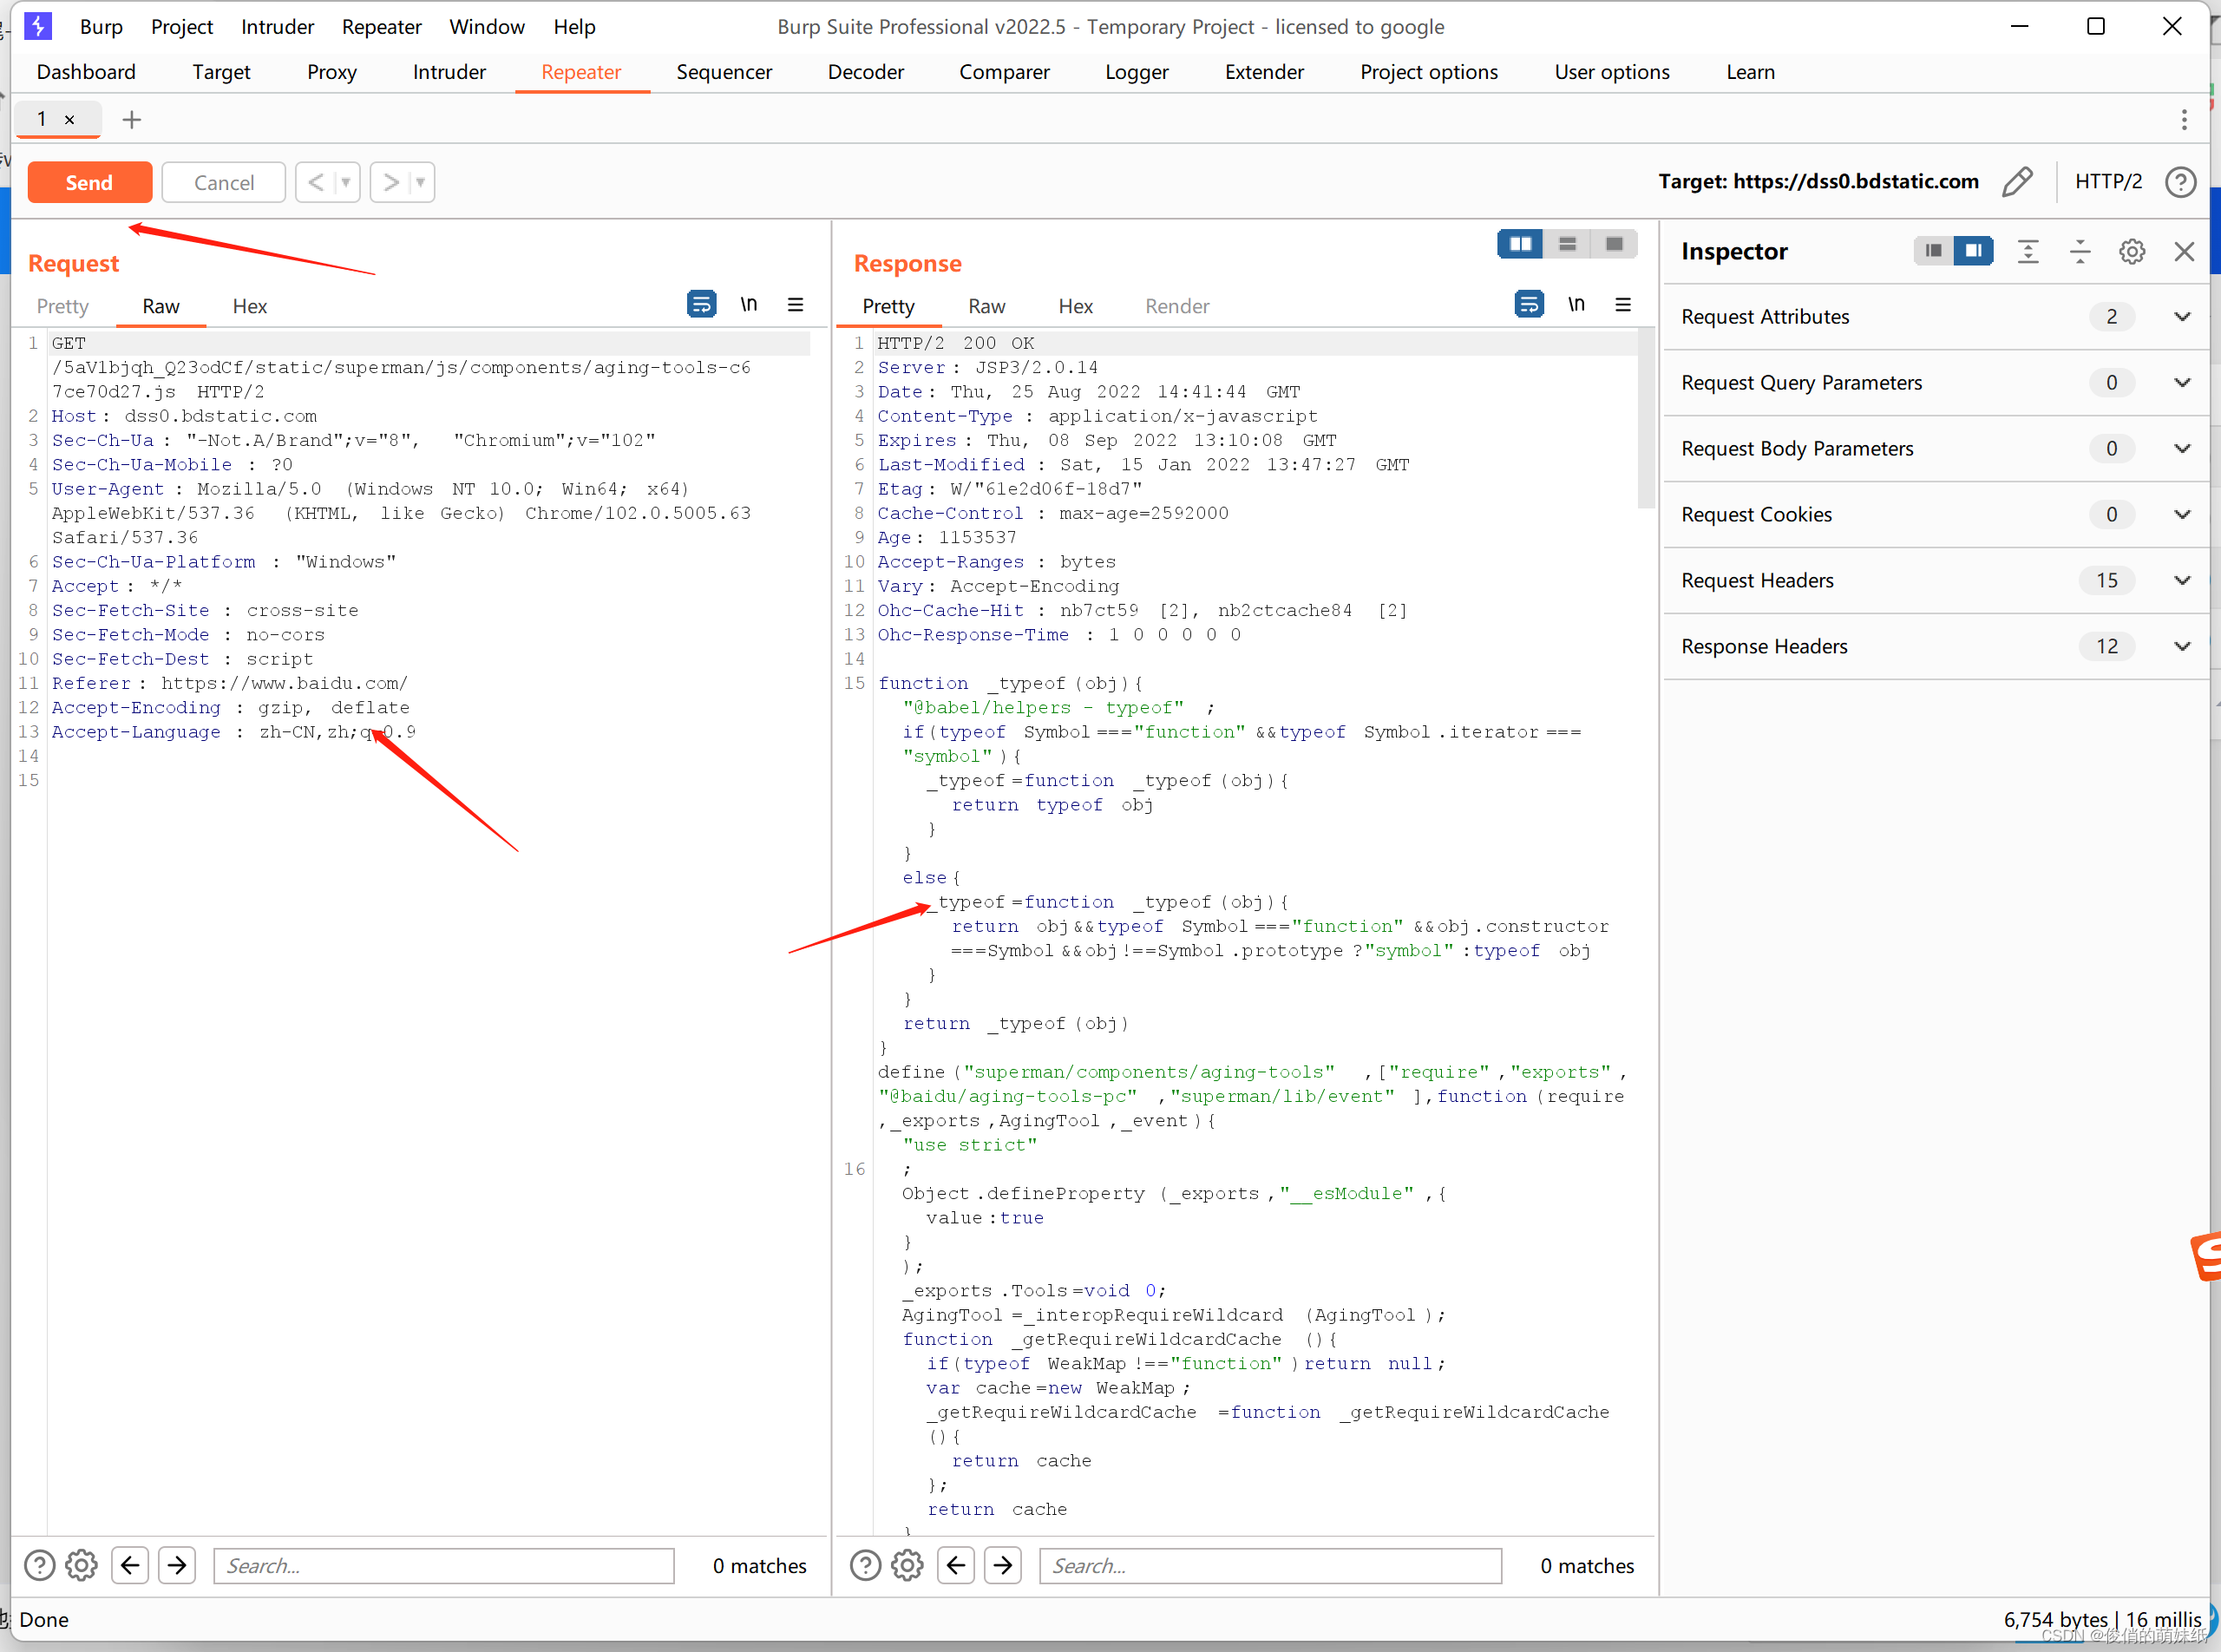Click the Repeater help question icon
Viewport: 2221px width, 1652px height.
2180,182
